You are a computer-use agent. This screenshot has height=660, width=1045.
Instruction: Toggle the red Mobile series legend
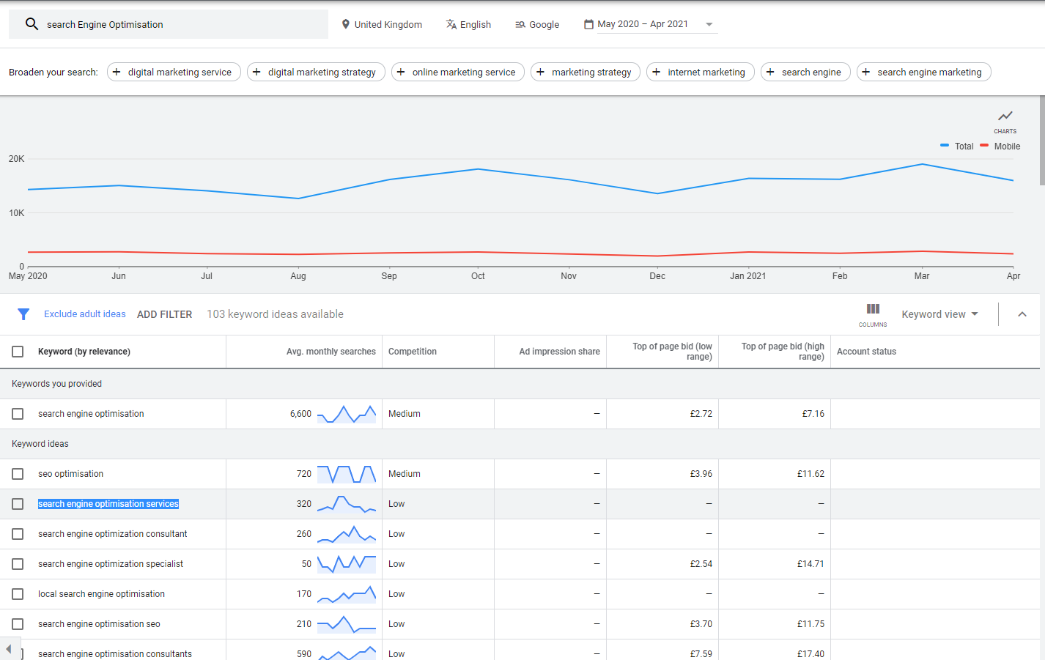1000,147
